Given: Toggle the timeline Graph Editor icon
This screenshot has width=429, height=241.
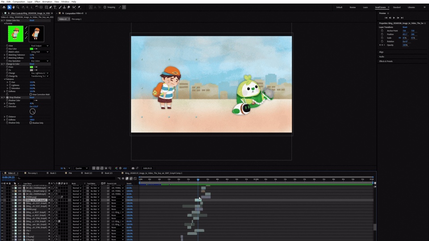Looking at the screenshot, I should [x=135, y=179].
